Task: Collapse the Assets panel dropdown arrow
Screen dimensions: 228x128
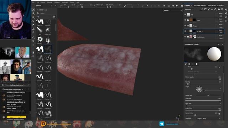Action: (51, 6)
